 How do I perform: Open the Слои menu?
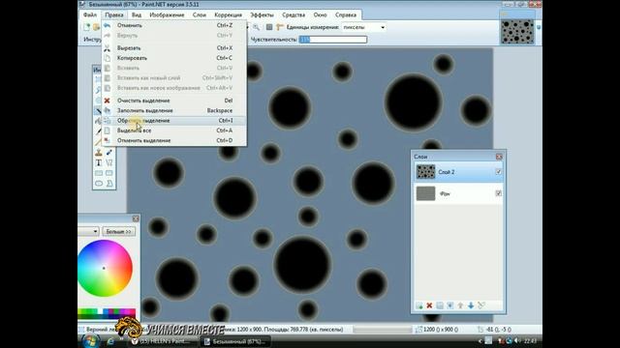(x=200, y=14)
